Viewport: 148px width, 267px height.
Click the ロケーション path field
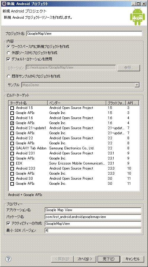pyautogui.click(x=71, y=67)
